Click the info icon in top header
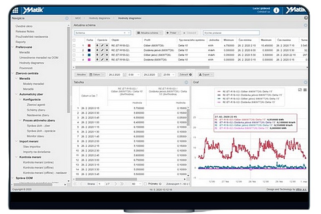This screenshot has width=321, height=214. [276, 10]
